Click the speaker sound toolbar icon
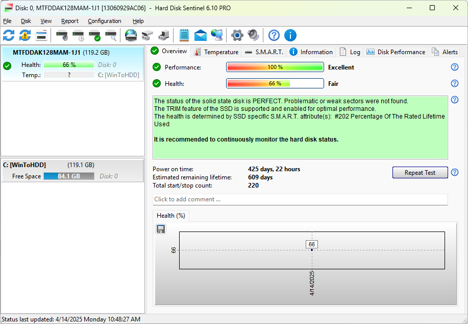 (x=254, y=35)
